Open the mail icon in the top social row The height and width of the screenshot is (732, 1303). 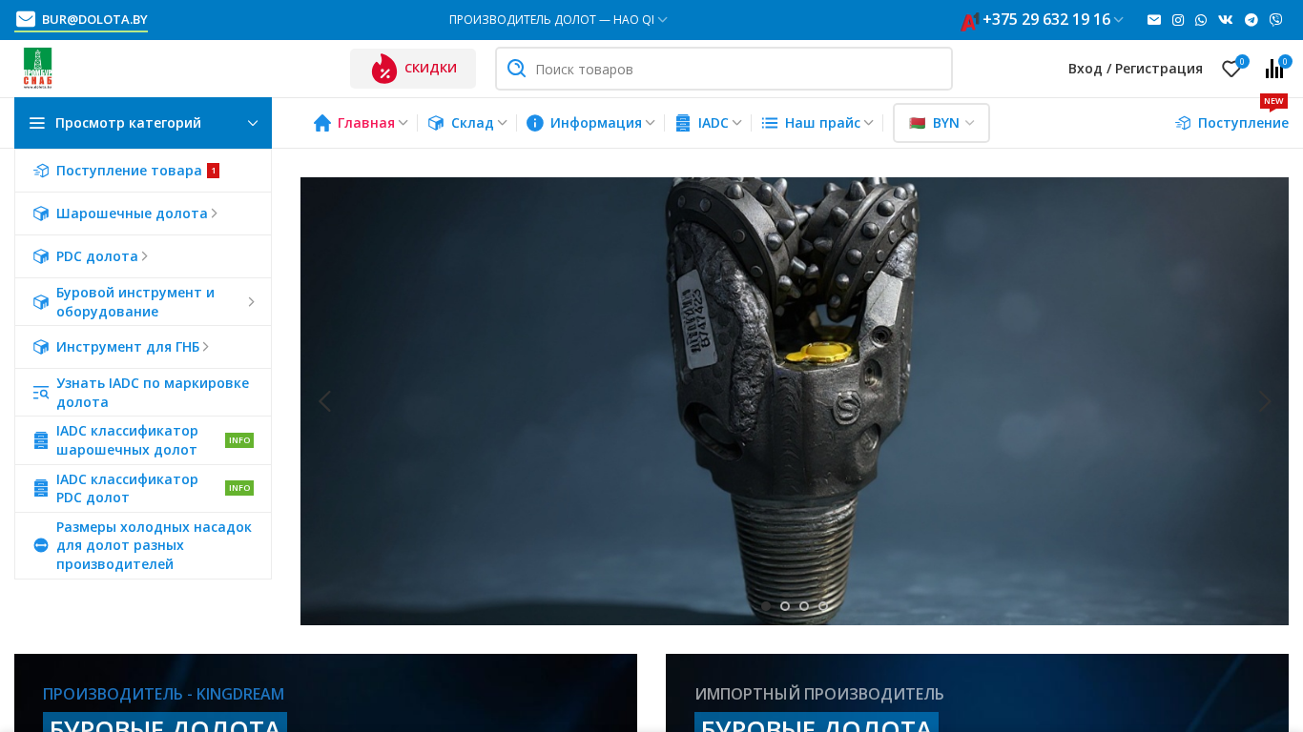click(x=1154, y=20)
